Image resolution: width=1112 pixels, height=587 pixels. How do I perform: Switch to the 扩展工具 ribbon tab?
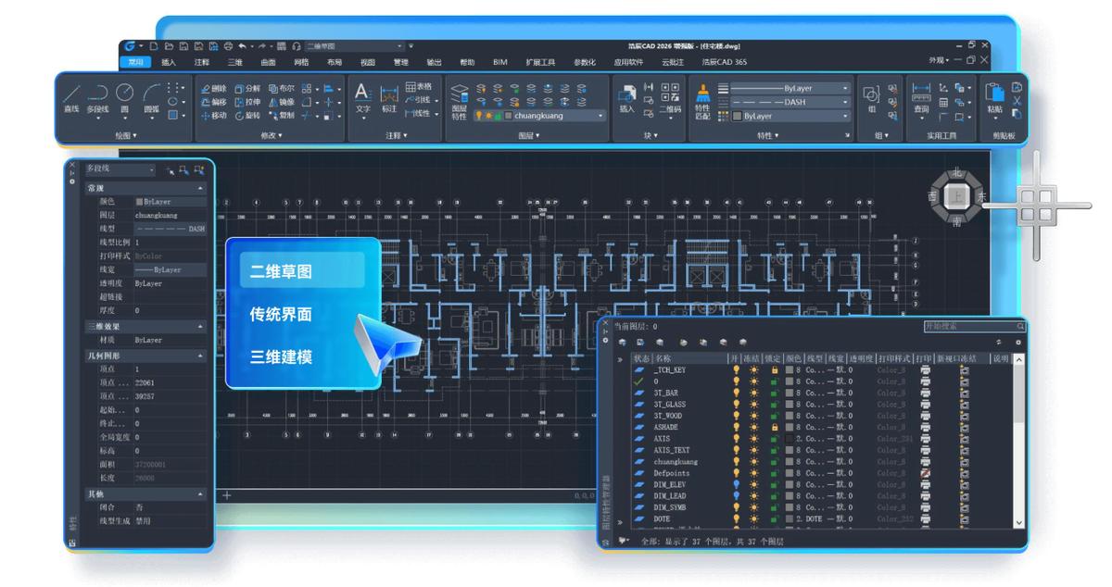(540, 62)
